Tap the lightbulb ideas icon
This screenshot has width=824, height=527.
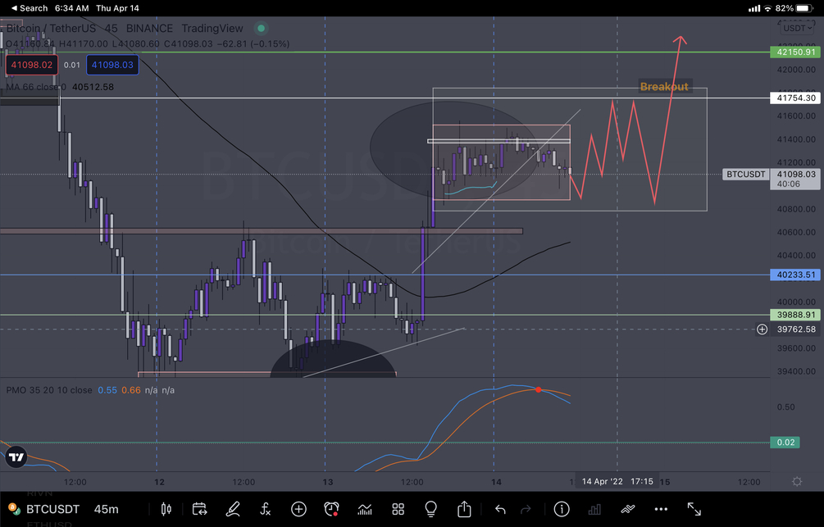click(x=431, y=509)
